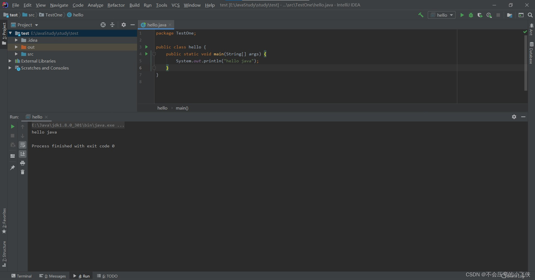The image size is (535, 280).
Task: Click 'hello' class breadcrumb in navigation bar
Action: 75,15
